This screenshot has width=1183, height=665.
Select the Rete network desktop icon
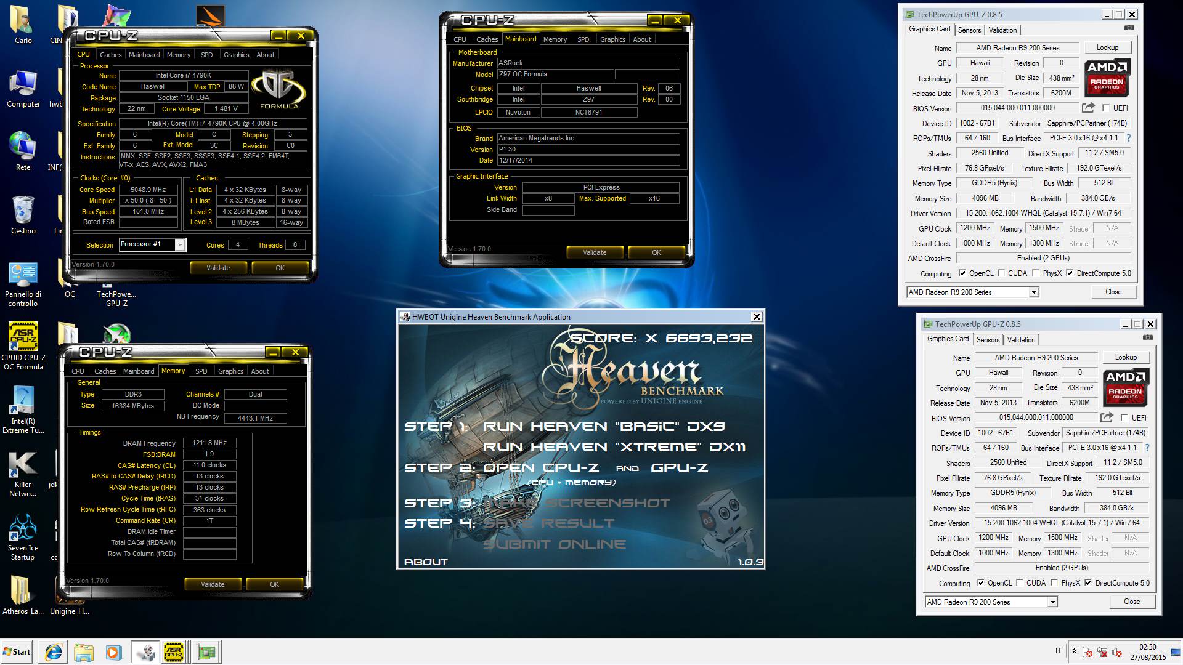tap(23, 151)
